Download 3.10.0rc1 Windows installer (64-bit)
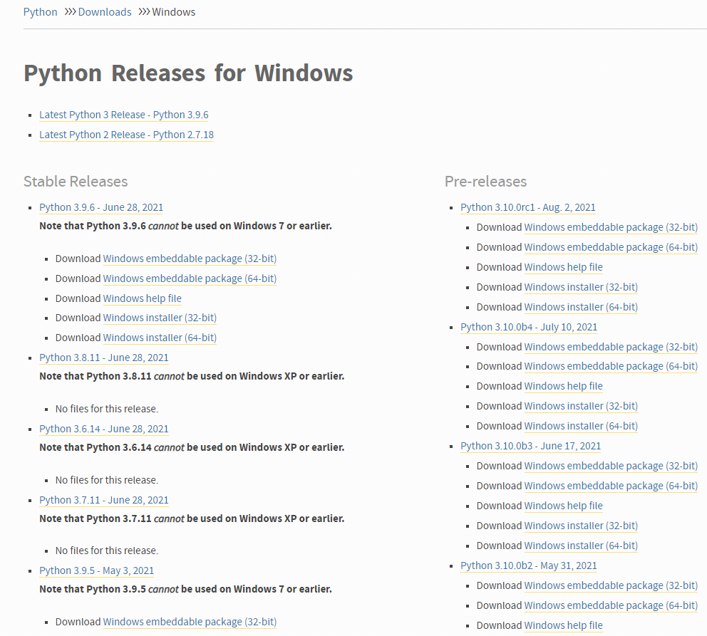 tap(581, 307)
